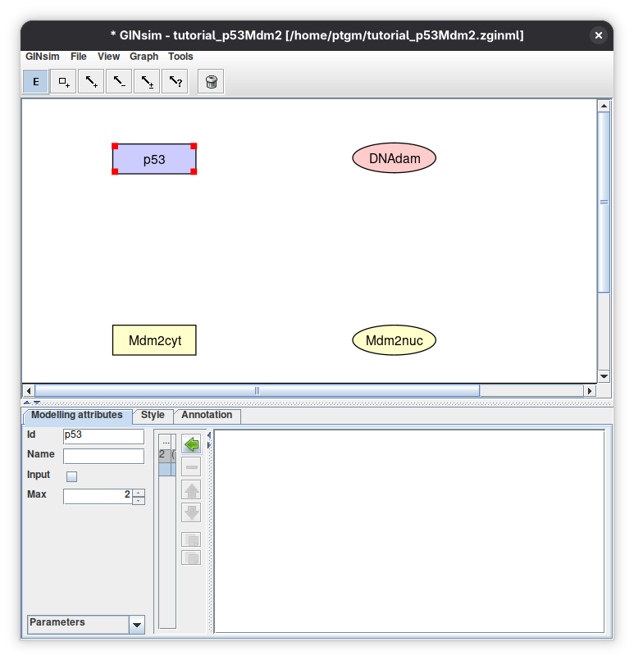Toggle the Input checkbox
Viewport: 634px width, 660px height.
point(72,476)
